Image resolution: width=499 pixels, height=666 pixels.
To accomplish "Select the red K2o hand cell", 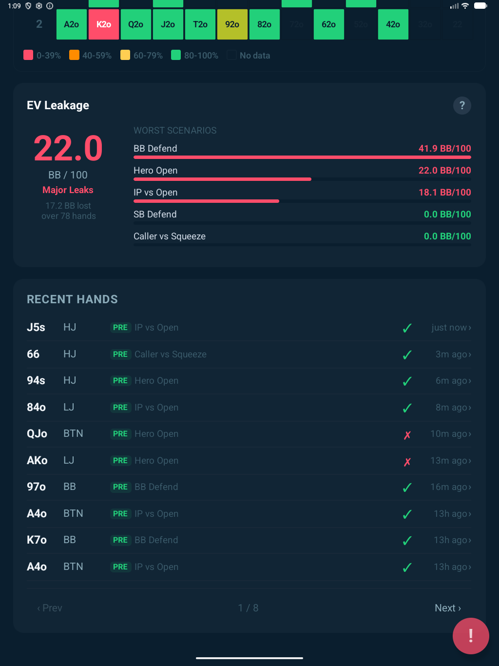I will [104, 24].
